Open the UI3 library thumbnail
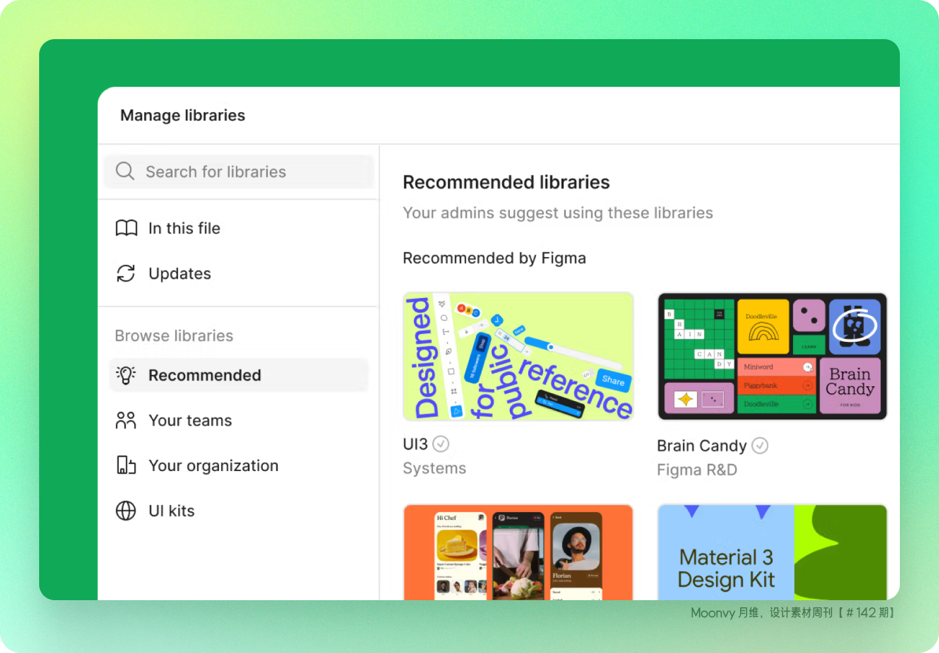Viewport: 939px width, 653px height. click(518, 356)
